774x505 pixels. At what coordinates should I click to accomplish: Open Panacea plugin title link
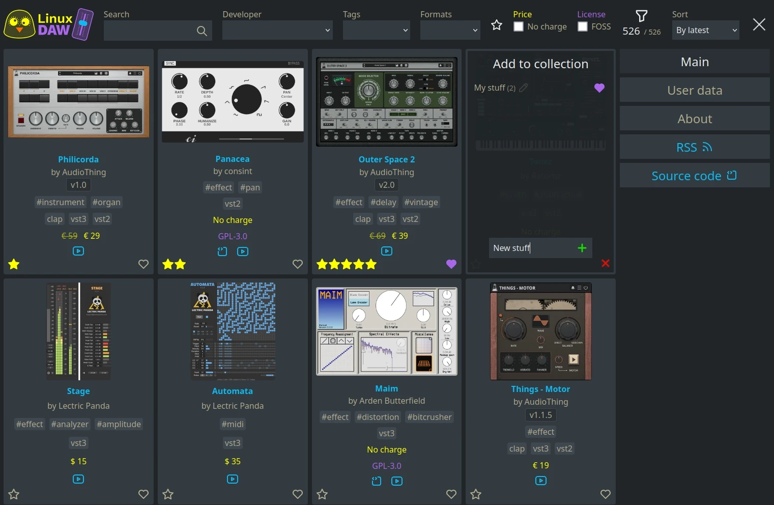233,159
